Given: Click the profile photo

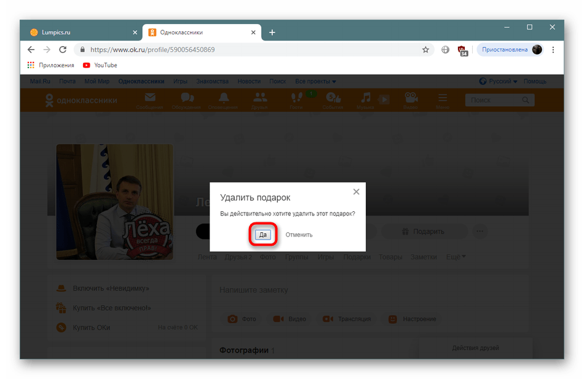Looking at the screenshot, I should [x=115, y=202].
